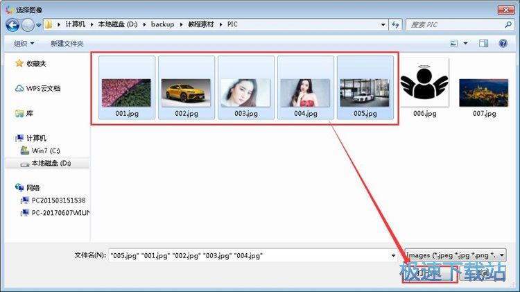Select thumbnail 001.jpg flower field image
Screen dimensions: 520x292
tap(126, 92)
